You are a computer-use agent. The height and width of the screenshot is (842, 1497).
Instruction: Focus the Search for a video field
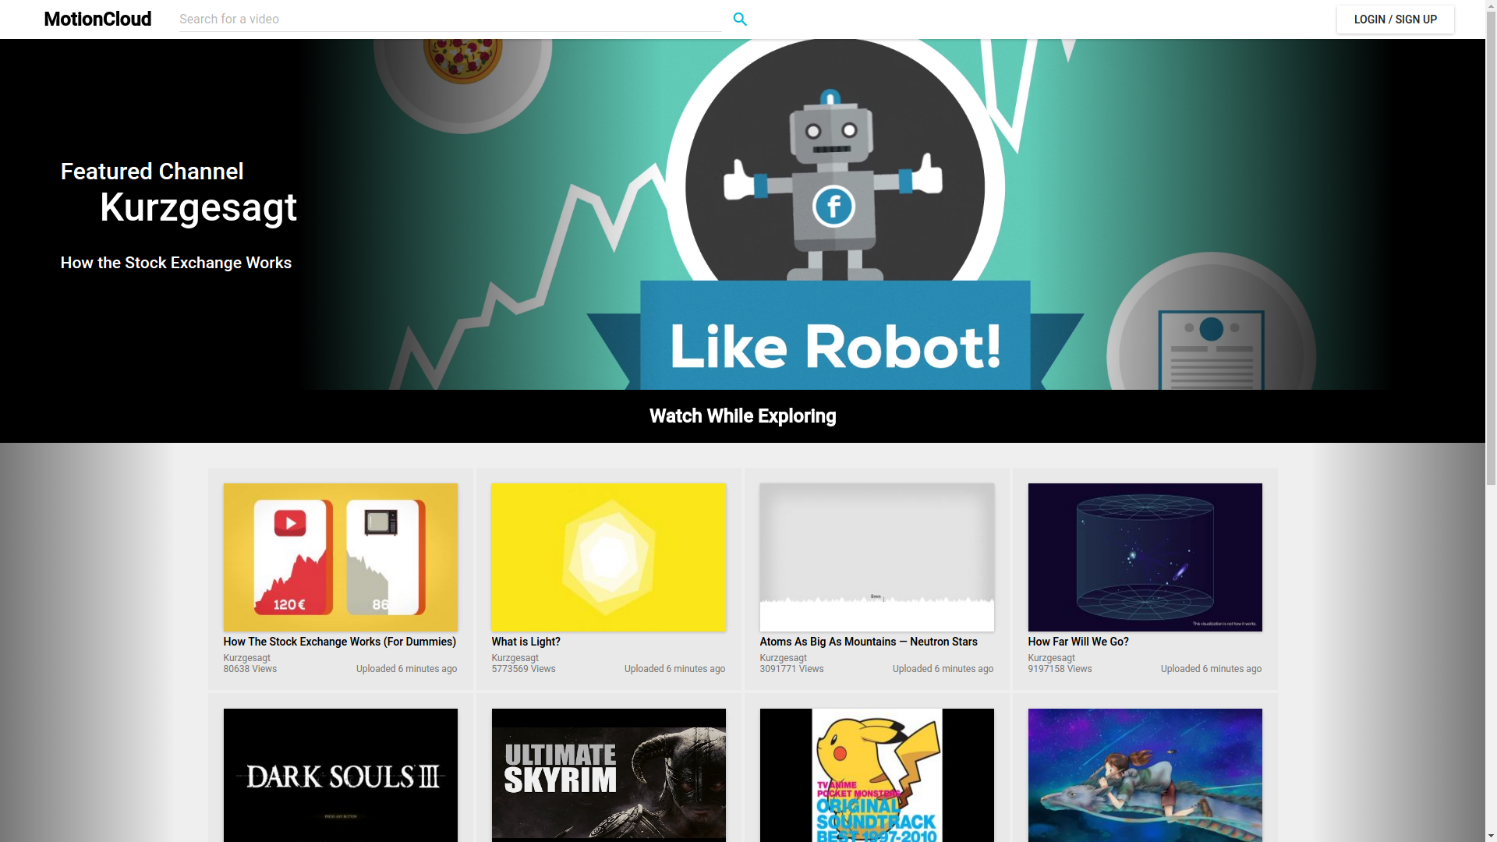[x=450, y=19]
